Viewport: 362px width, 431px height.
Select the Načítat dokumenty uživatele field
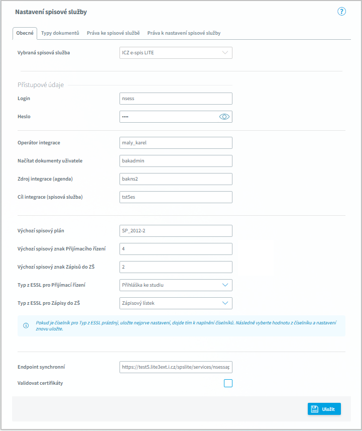tap(176, 161)
